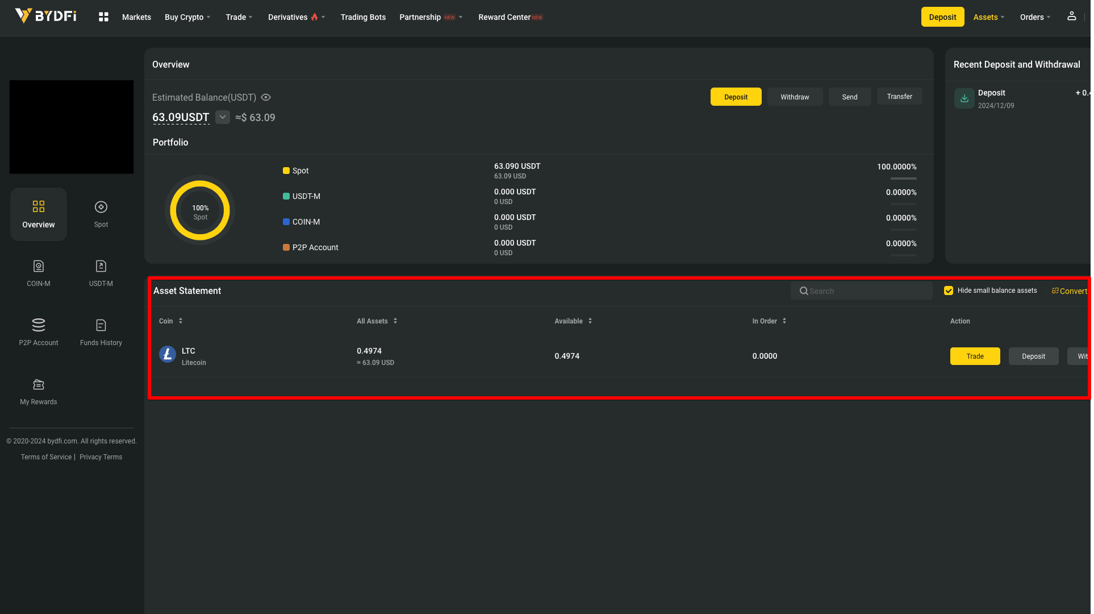Click the blue COIN-M legend swatch

point(286,222)
